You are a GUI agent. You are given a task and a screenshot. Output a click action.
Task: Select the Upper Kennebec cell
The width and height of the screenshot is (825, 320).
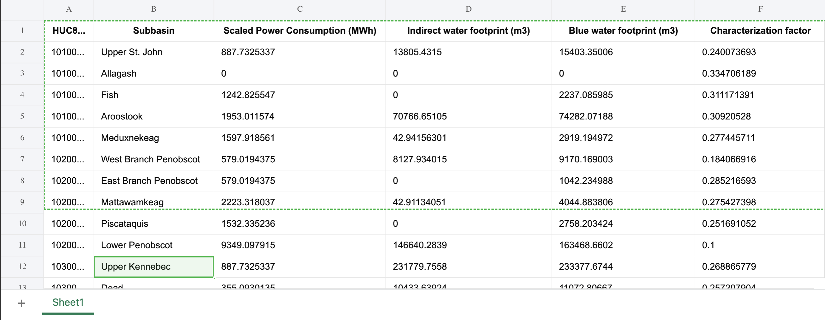tap(154, 267)
